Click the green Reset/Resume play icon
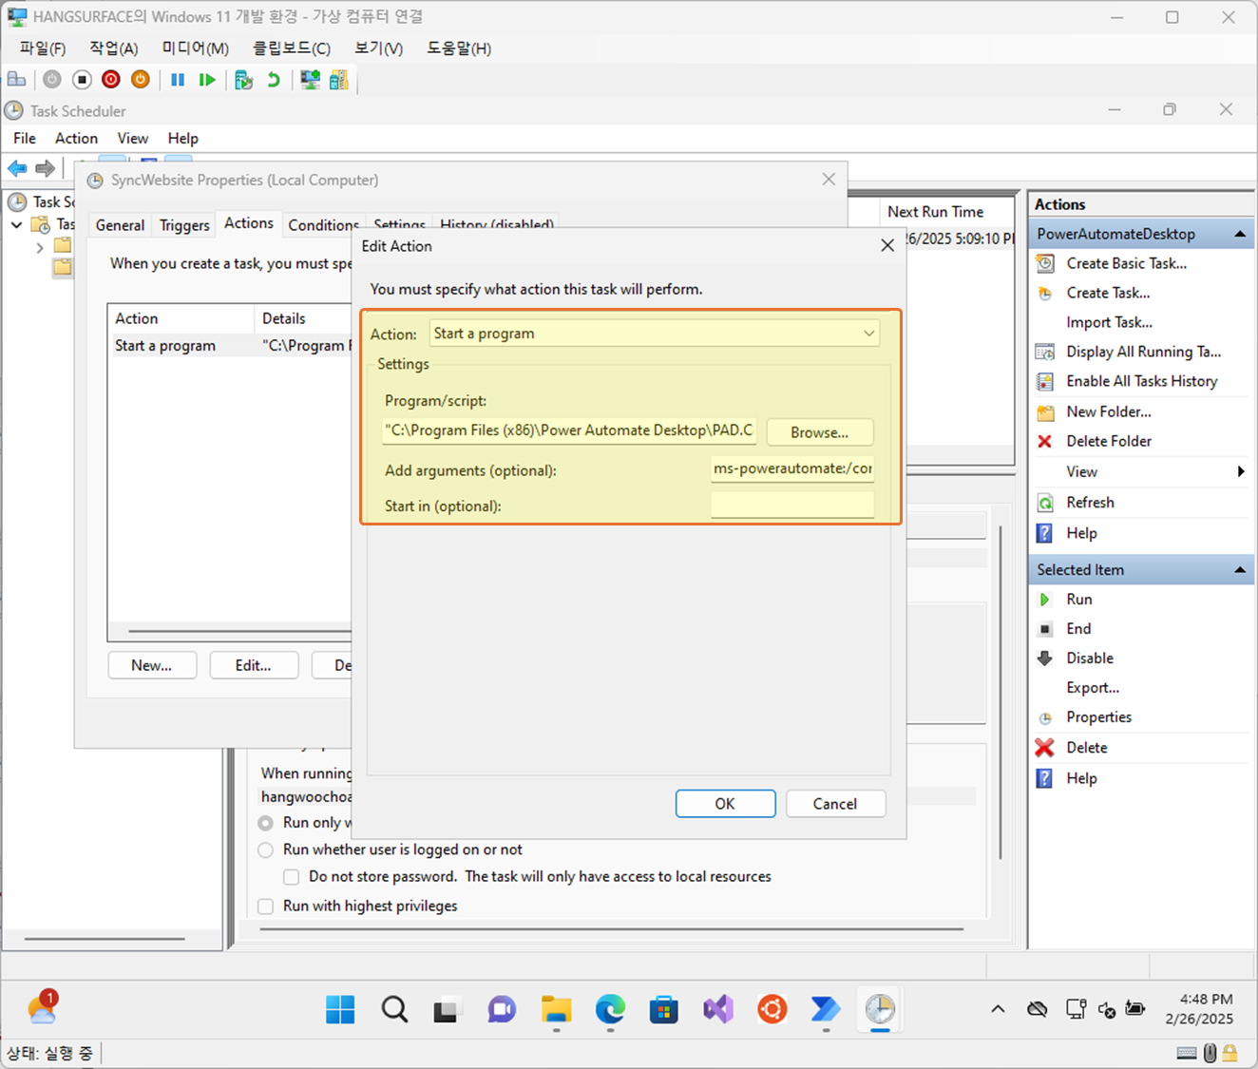Image resolution: width=1258 pixels, height=1069 pixels. pos(207,80)
